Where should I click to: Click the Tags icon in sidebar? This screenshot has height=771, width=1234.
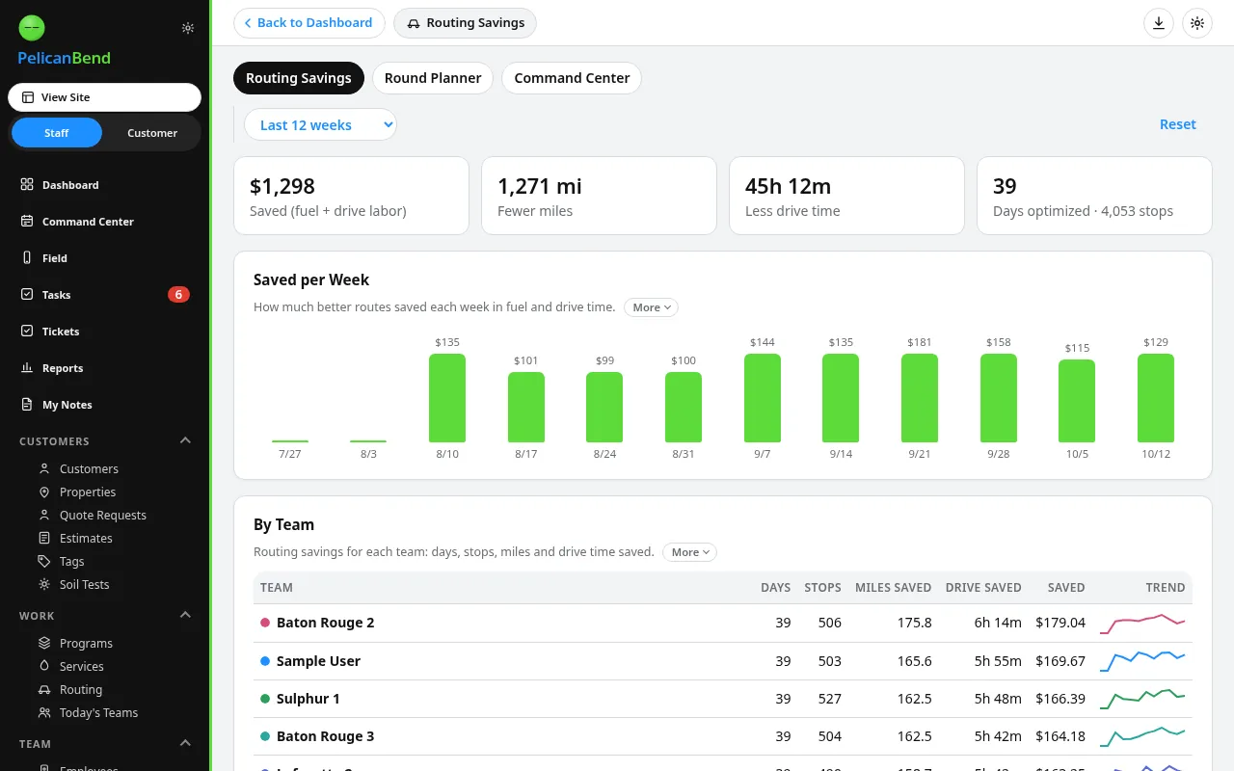[x=44, y=562]
